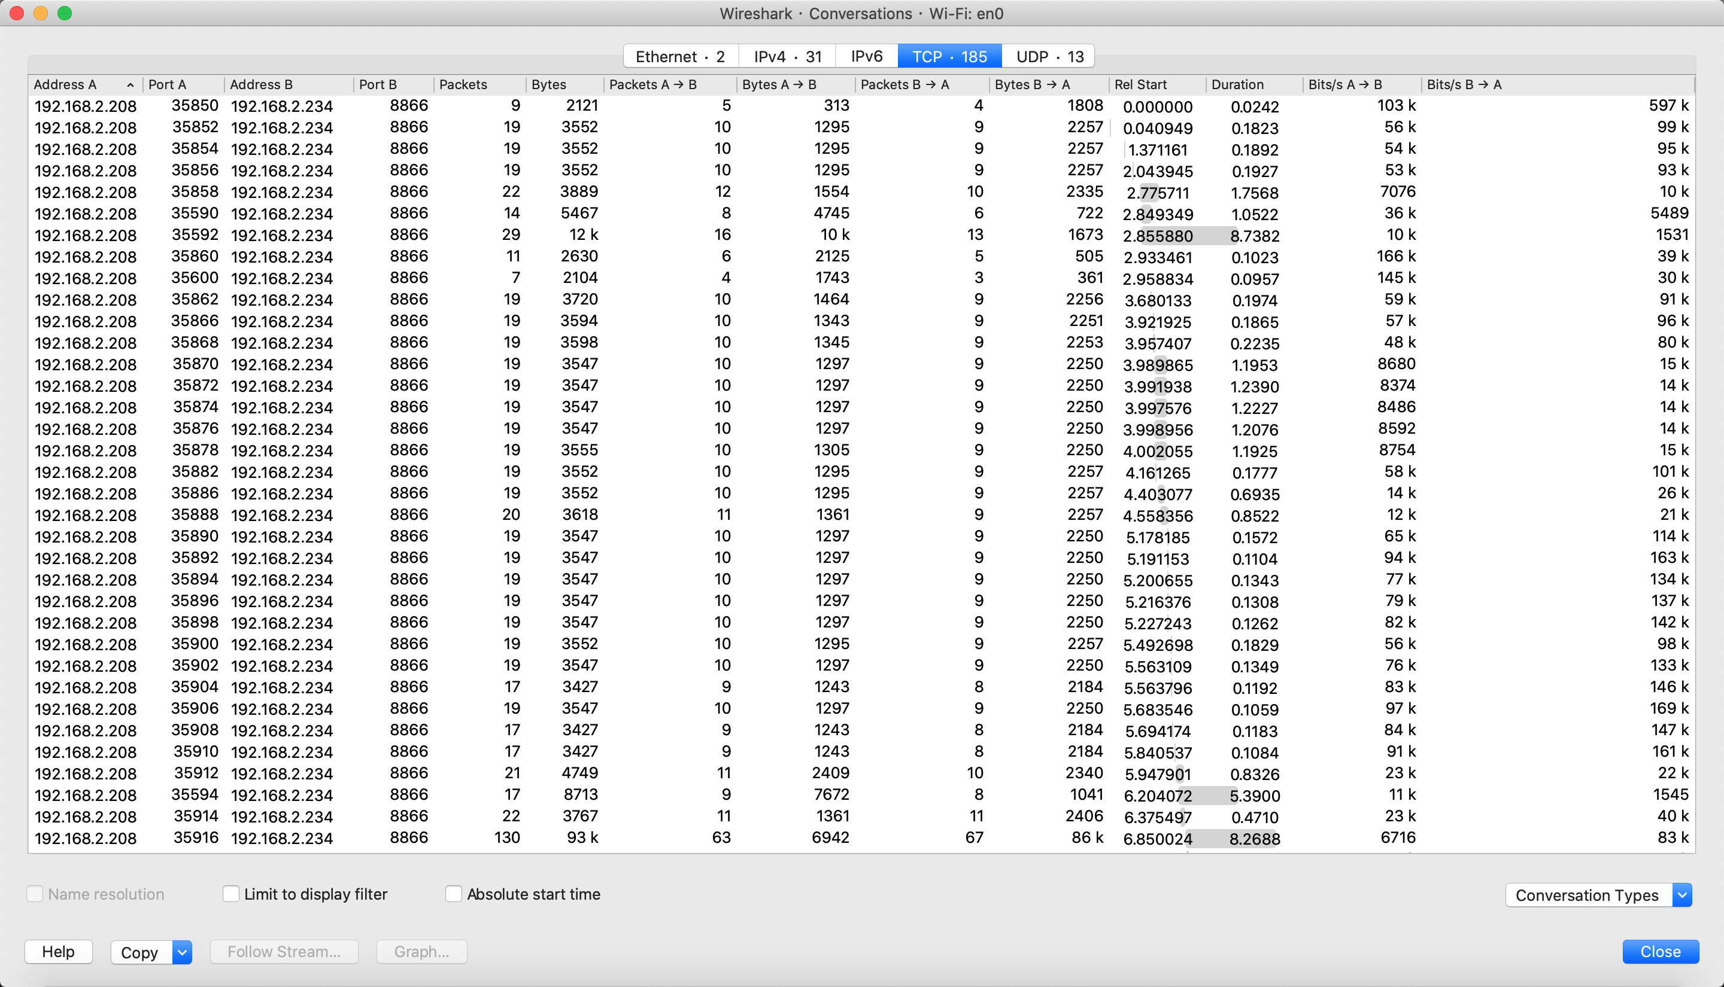The width and height of the screenshot is (1724, 987).
Task: Open the Conversation Types dropdown
Action: 1598,895
